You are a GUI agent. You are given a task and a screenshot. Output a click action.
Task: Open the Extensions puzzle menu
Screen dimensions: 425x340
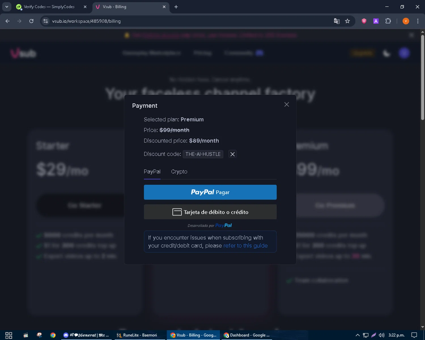[388, 21]
